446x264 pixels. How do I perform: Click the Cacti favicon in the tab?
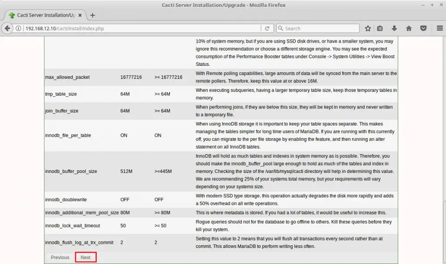pos(12,15)
